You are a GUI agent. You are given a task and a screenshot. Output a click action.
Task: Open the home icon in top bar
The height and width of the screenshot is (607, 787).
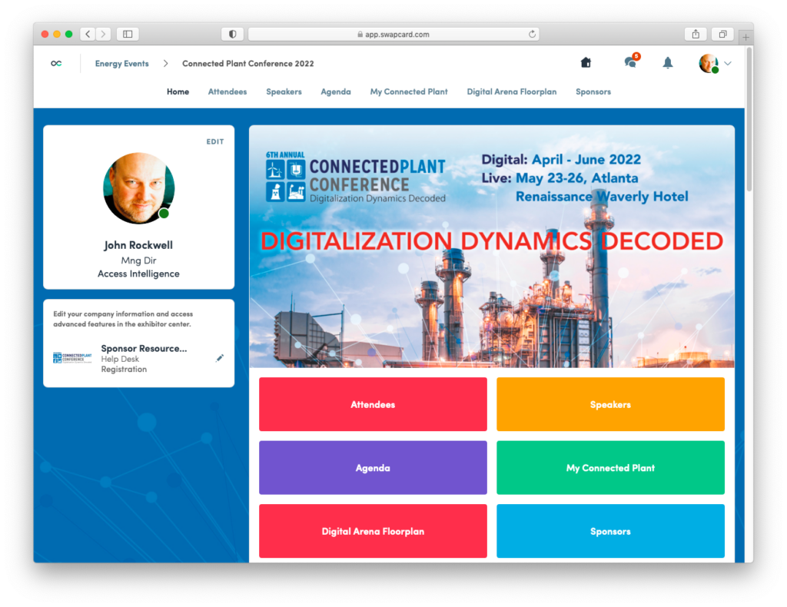[x=585, y=62]
